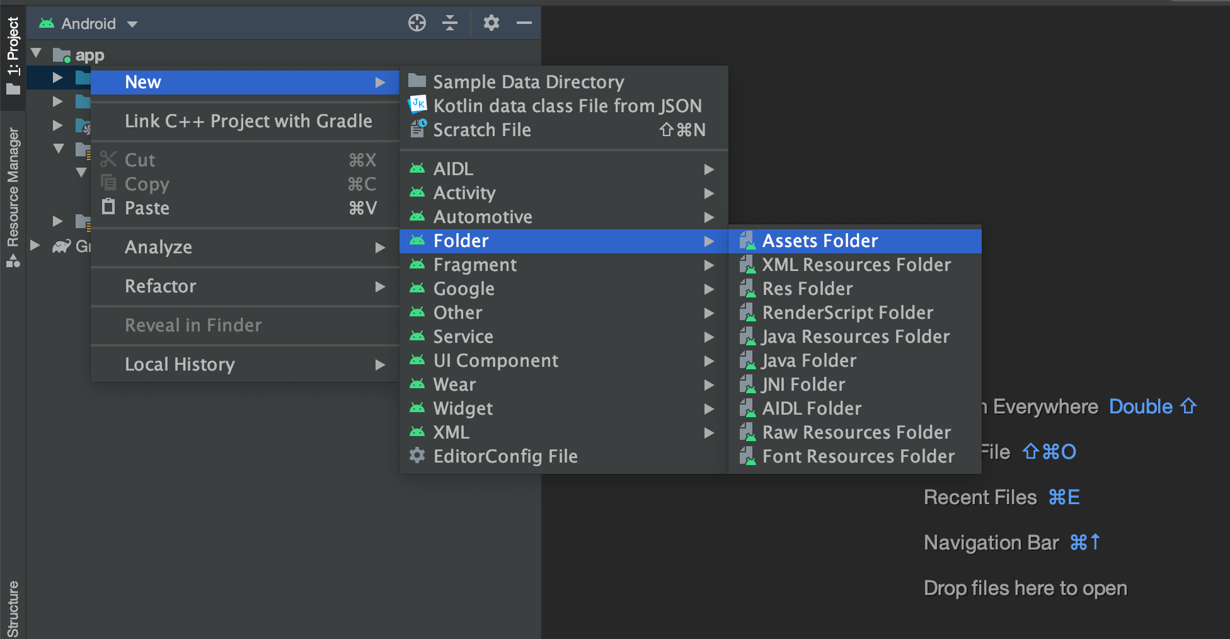This screenshot has width=1230, height=639.
Task: Open the Other submenu
Action: 564,313
